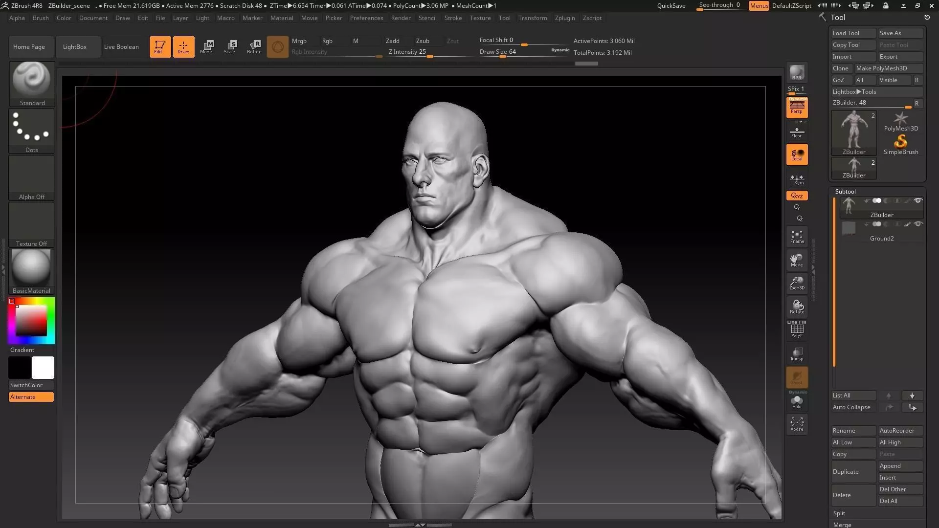The width and height of the screenshot is (939, 528).
Task: Select the Rotate transform tool in top shelf
Action: (254, 47)
